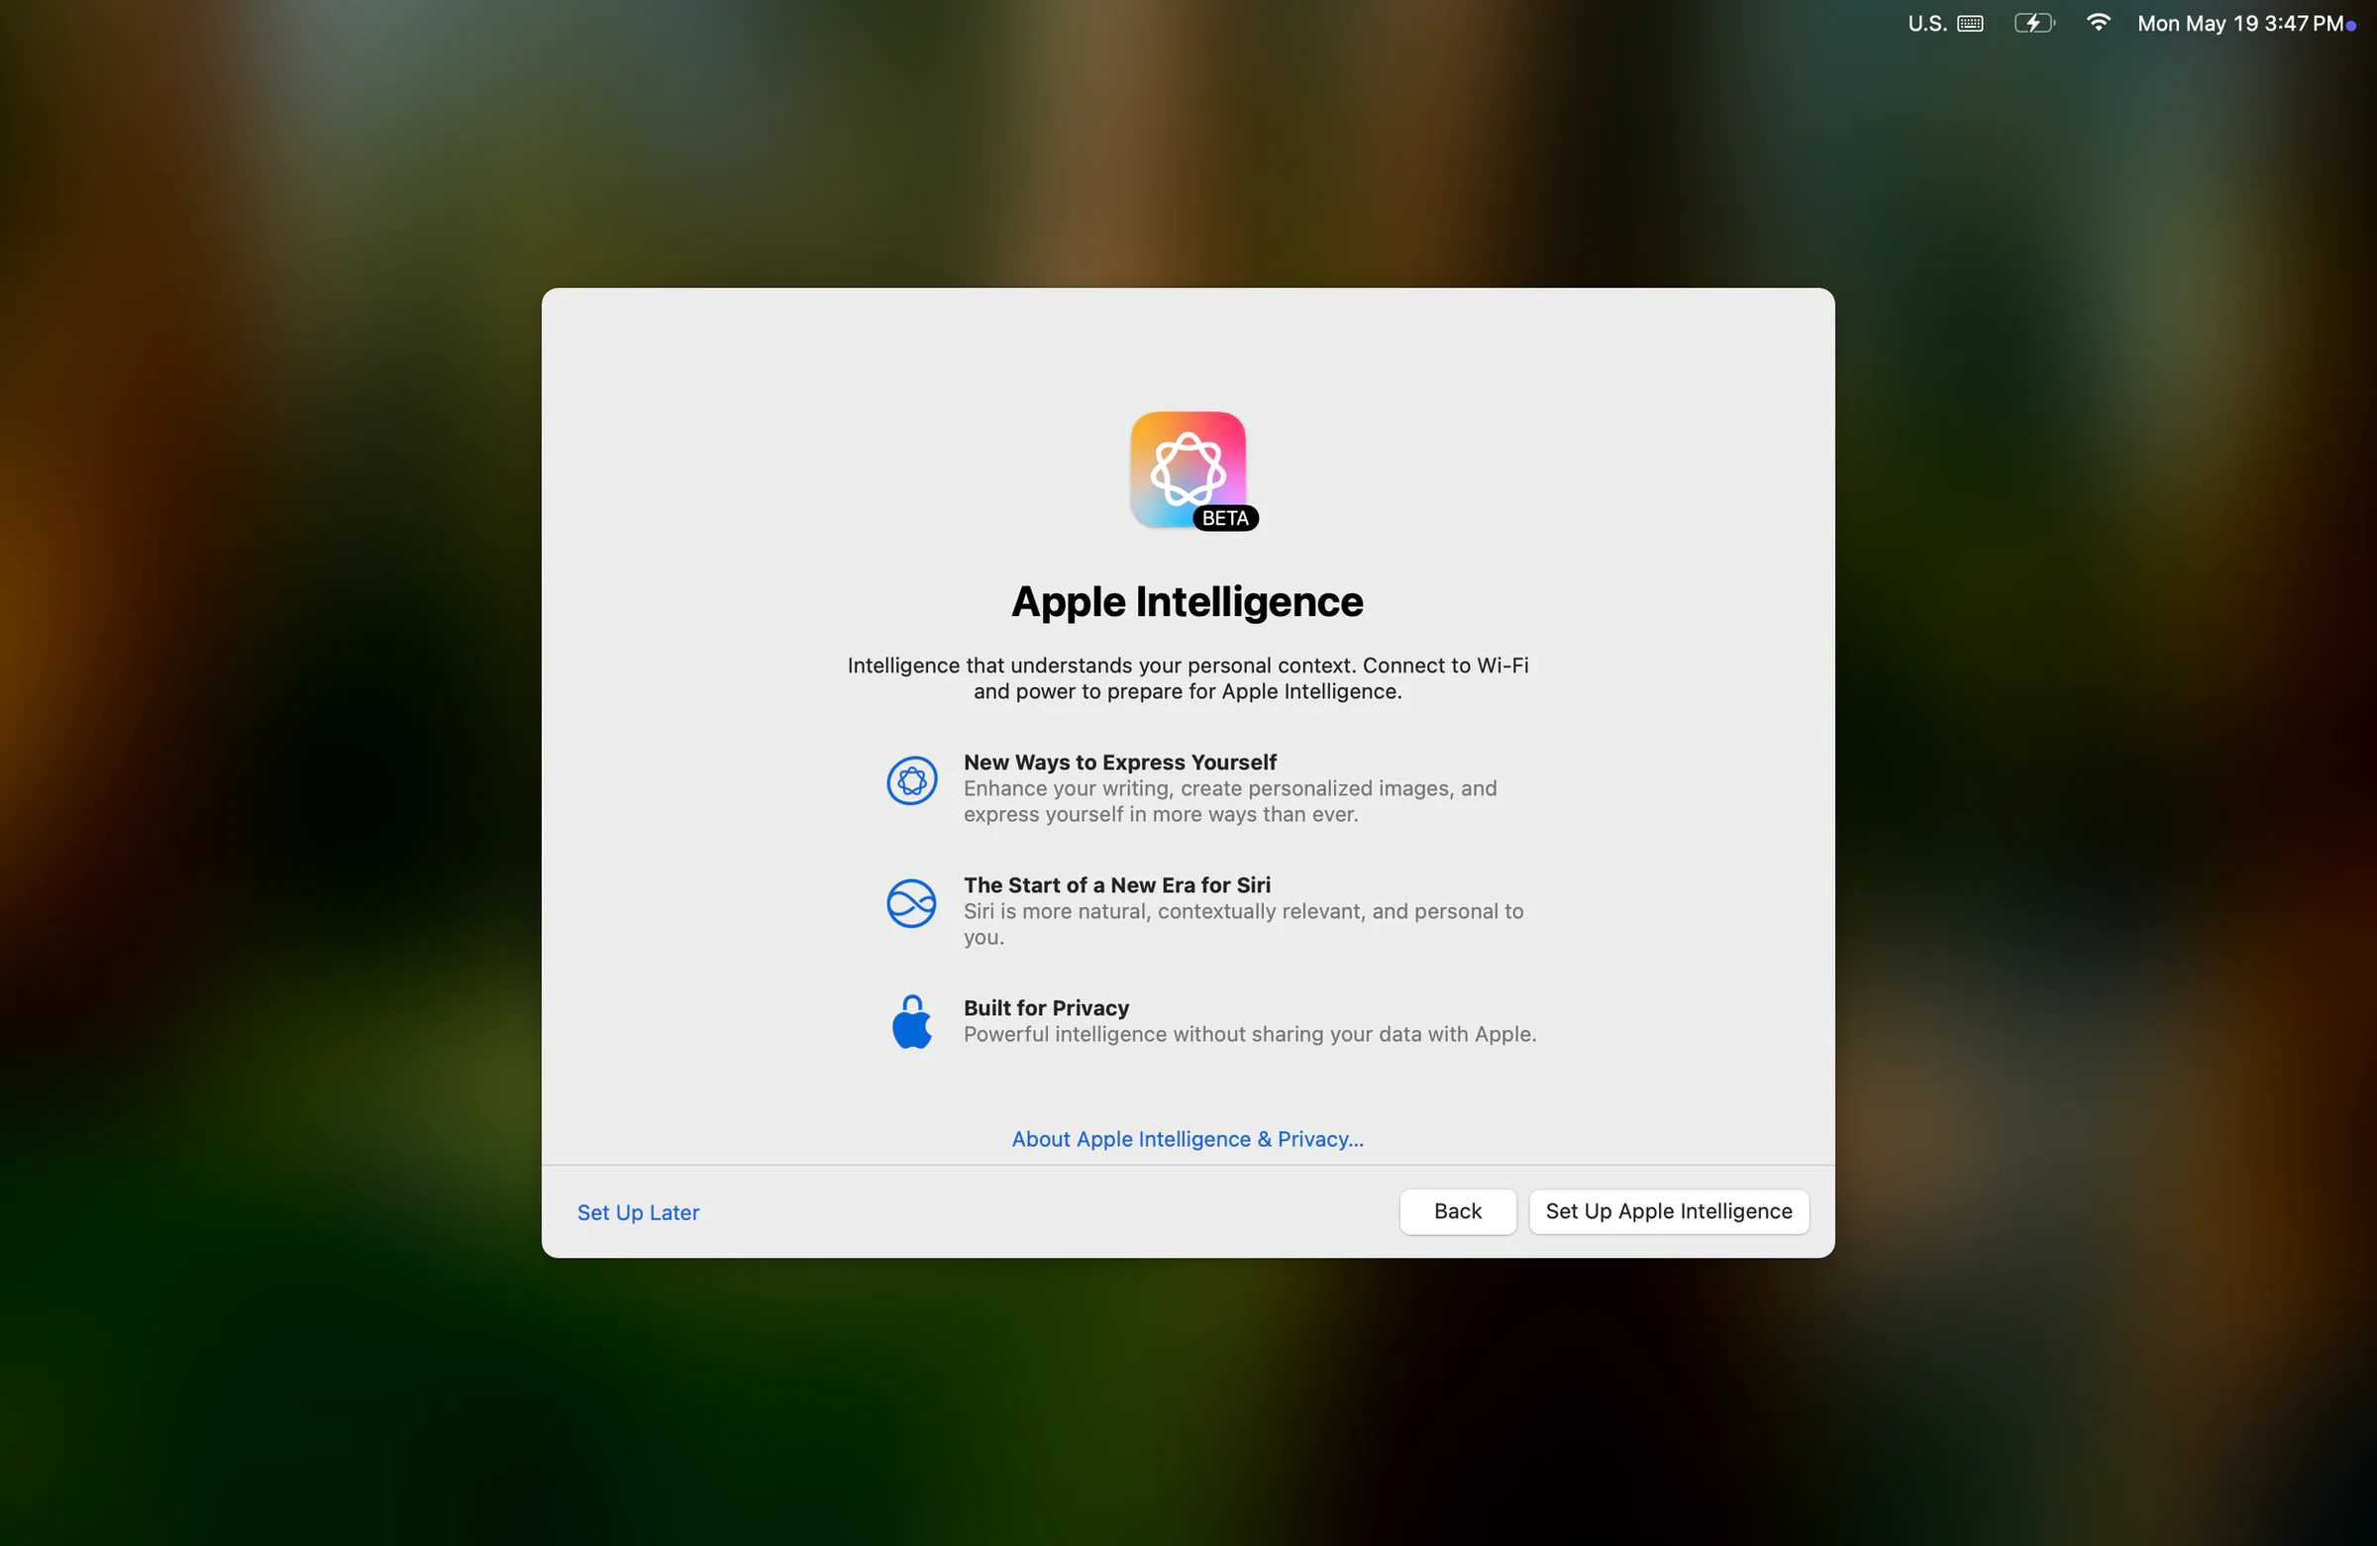
Task: Click the 'Built for Privacy' title
Action: tap(1046, 1007)
